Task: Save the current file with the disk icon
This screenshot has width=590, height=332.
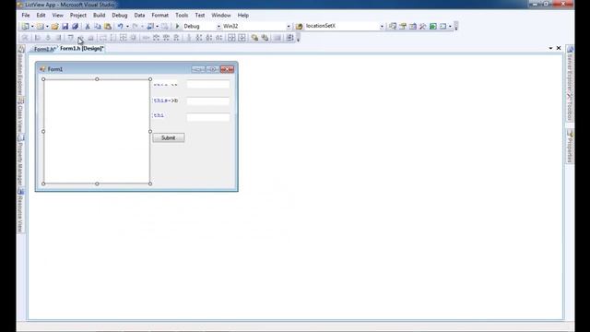Action: pyautogui.click(x=65, y=27)
